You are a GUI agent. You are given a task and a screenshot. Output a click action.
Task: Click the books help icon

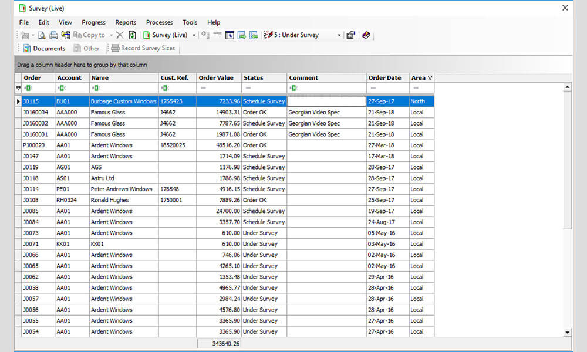tap(366, 35)
